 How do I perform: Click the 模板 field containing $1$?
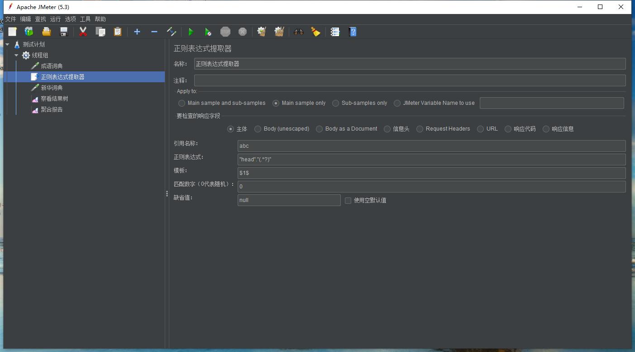(431, 173)
